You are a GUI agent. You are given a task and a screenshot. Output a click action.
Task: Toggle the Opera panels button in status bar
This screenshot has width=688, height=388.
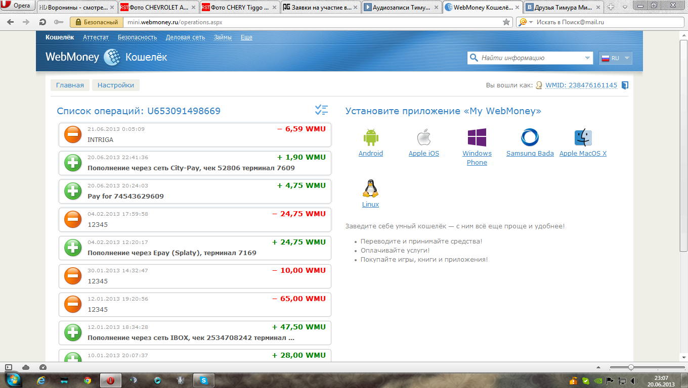pos(9,367)
